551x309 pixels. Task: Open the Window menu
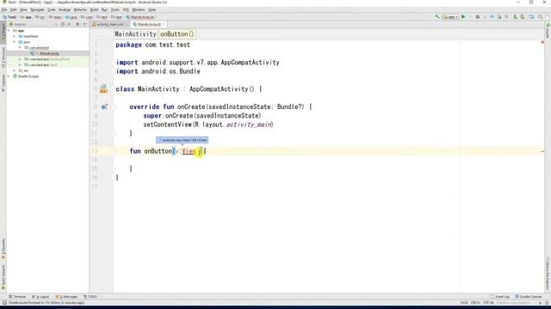pos(138,9)
